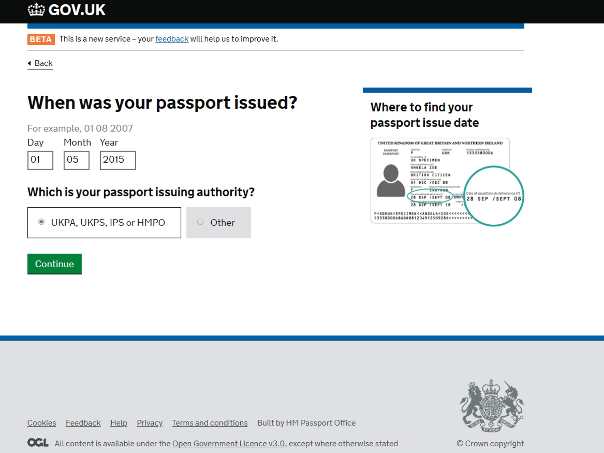Click the Cookies footer link
604x453 pixels.
[x=42, y=422]
